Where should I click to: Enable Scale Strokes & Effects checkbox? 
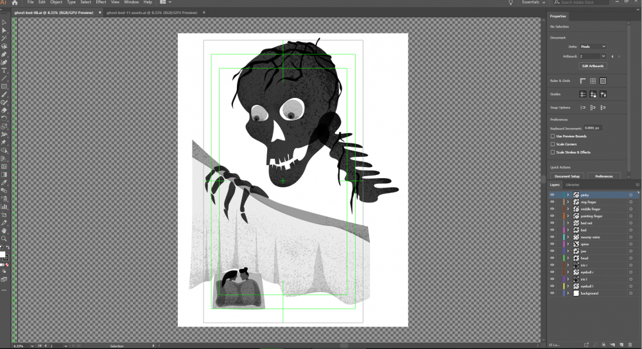tap(553, 152)
